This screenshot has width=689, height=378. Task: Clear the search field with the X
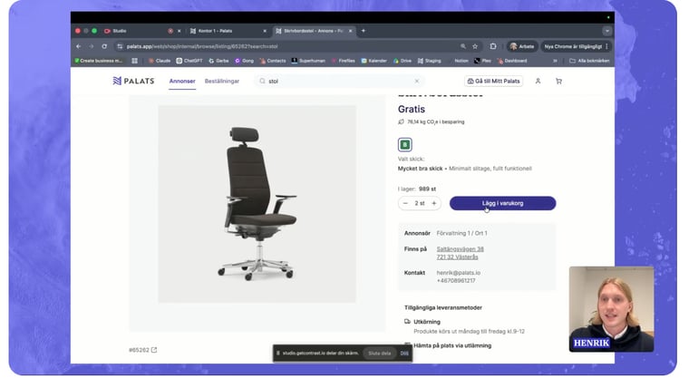[x=416, y=82]
